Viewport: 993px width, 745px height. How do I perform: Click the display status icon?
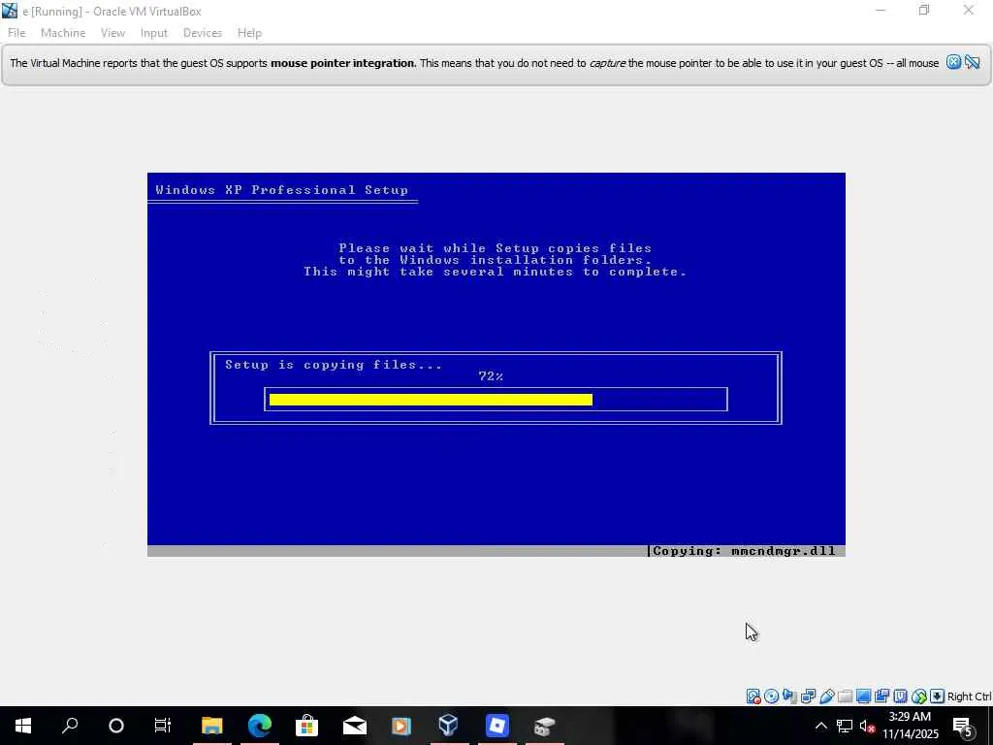point(863,696)
